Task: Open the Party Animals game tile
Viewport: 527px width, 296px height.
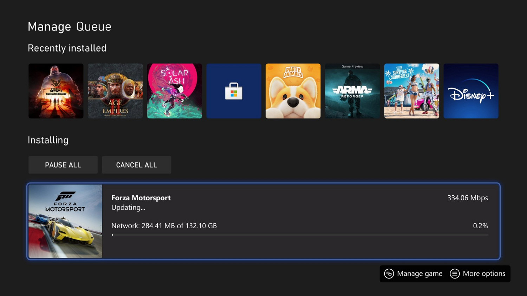Action: (x=293, y=91)
